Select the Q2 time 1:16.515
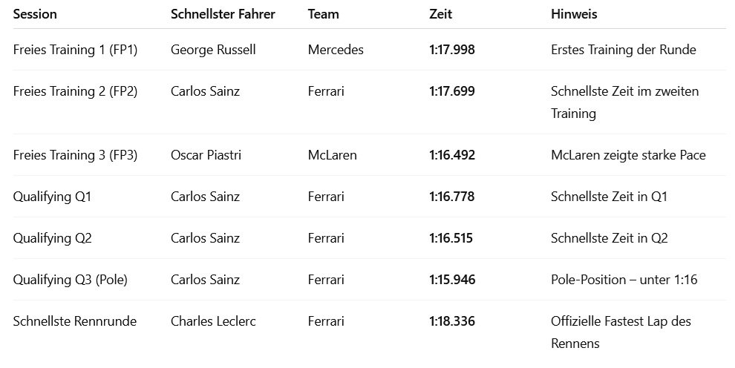735x368 pixels. coord(451,238)
